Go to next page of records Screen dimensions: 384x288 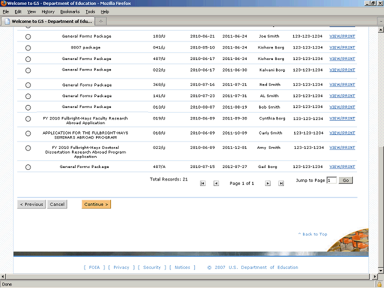tap(268, 184)
